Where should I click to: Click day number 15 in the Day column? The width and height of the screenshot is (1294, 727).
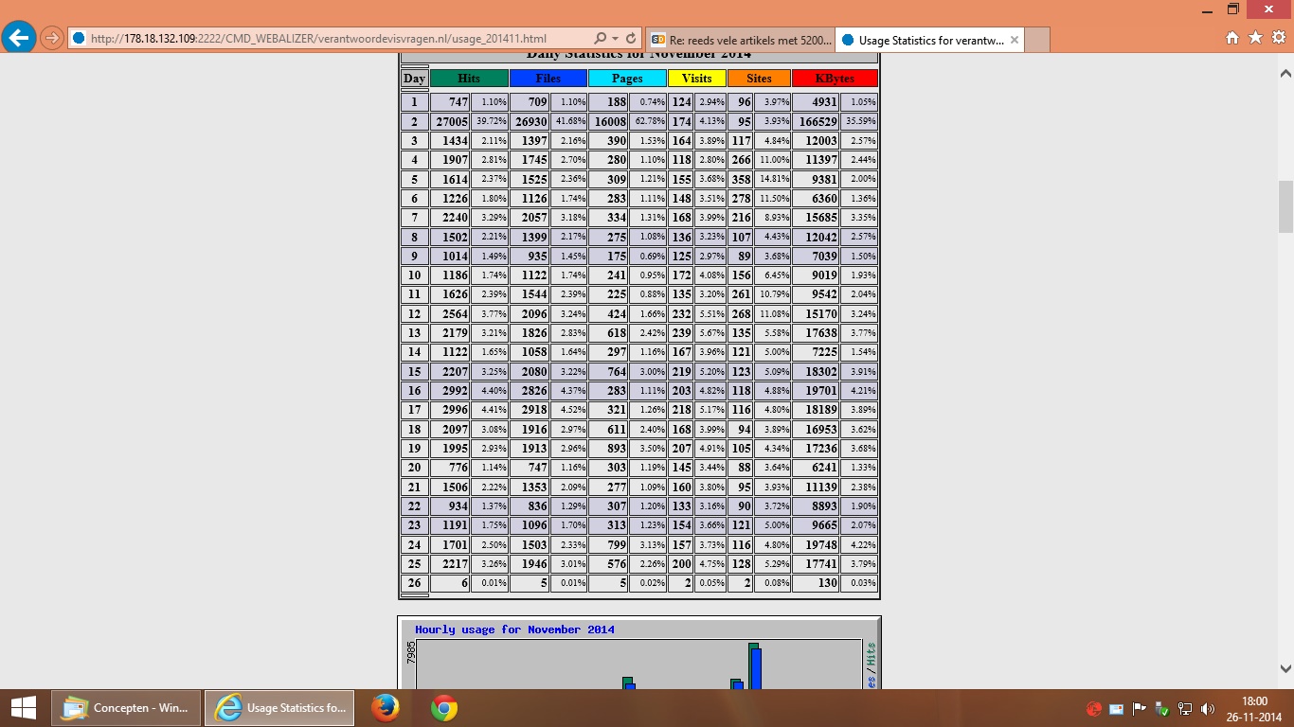coord(414,372)
